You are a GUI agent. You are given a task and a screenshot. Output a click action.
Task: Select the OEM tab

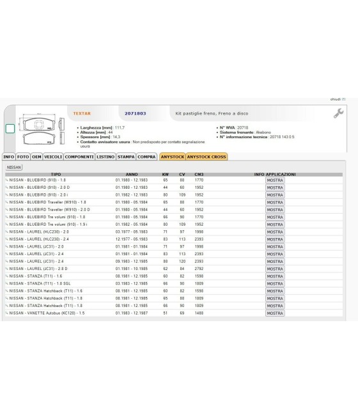pyautogui.click(x=36, y=157)
